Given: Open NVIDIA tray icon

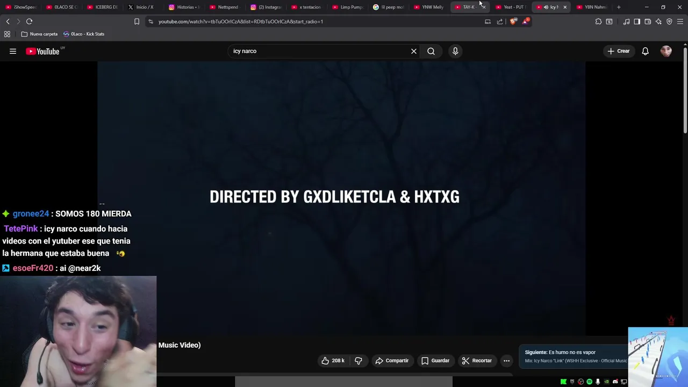Looking at the screenshot, I should pos(606,382).
